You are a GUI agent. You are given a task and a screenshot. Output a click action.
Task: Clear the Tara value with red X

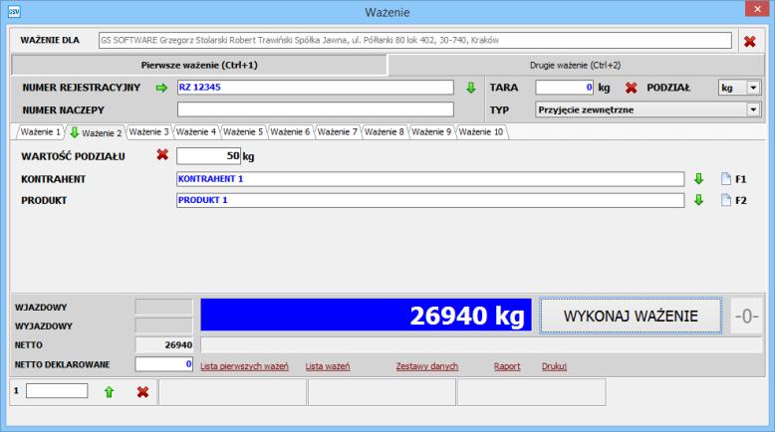pos(631,88)
